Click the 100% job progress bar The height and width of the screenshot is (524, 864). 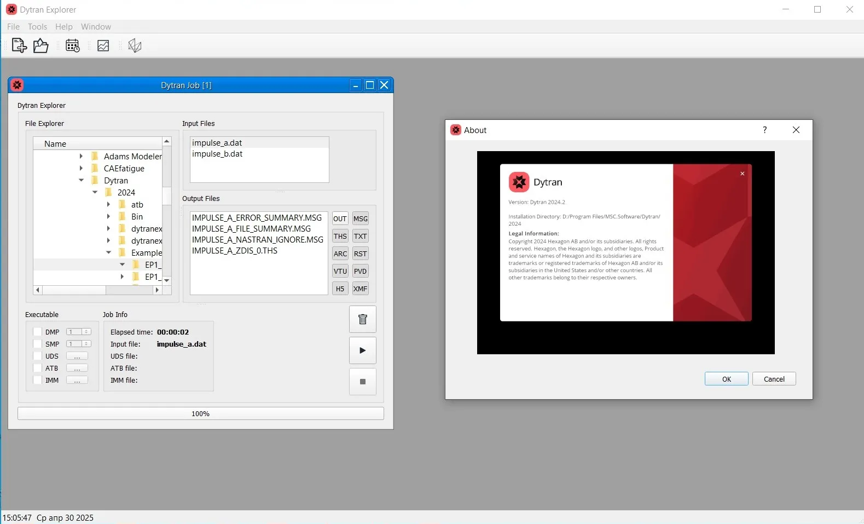[200, 413]
